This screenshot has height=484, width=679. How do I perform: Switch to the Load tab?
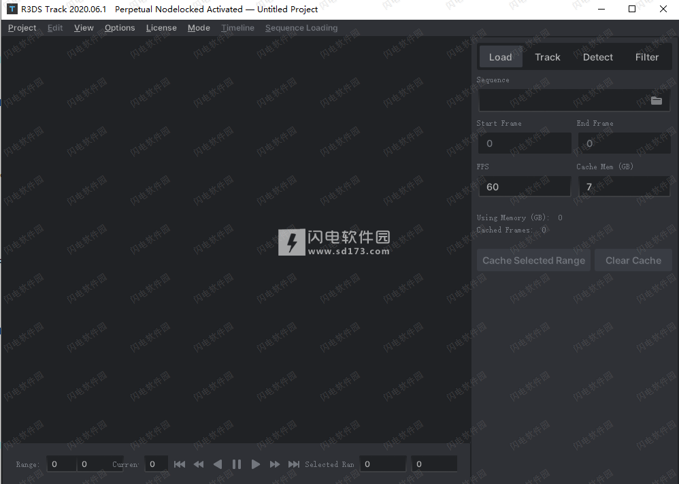[501, 57]
